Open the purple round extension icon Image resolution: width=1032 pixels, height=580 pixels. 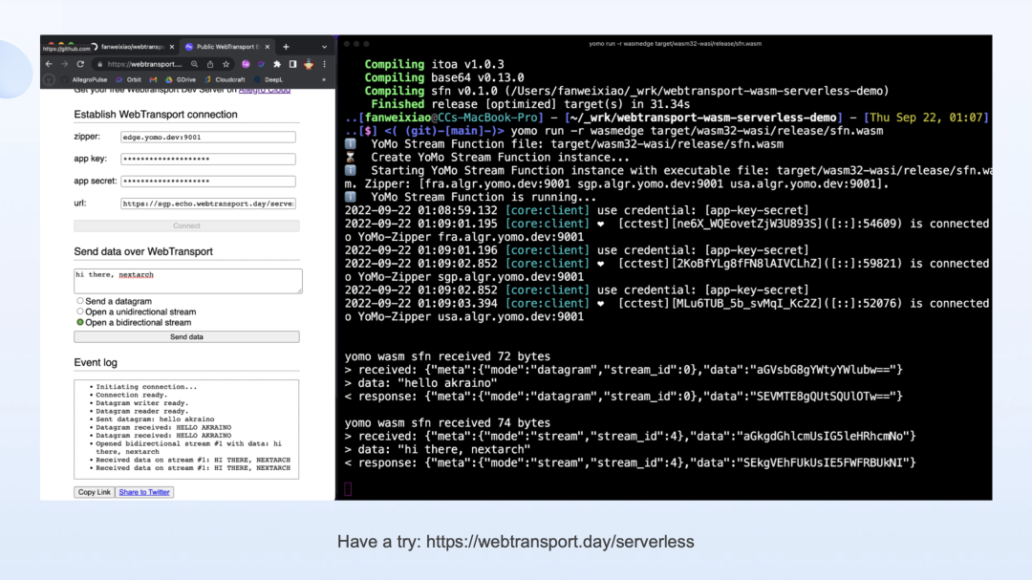(246, 65)
